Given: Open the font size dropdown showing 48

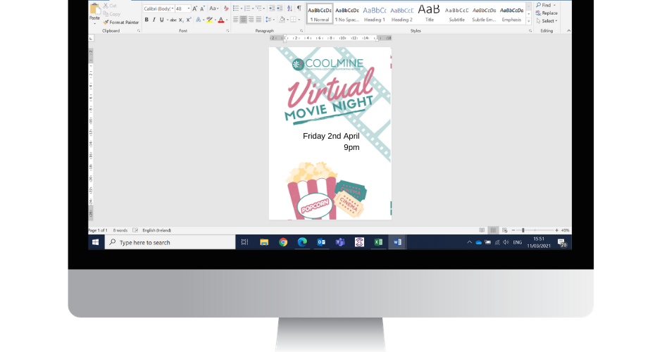Looking at the screenshot, I should 189,8.
